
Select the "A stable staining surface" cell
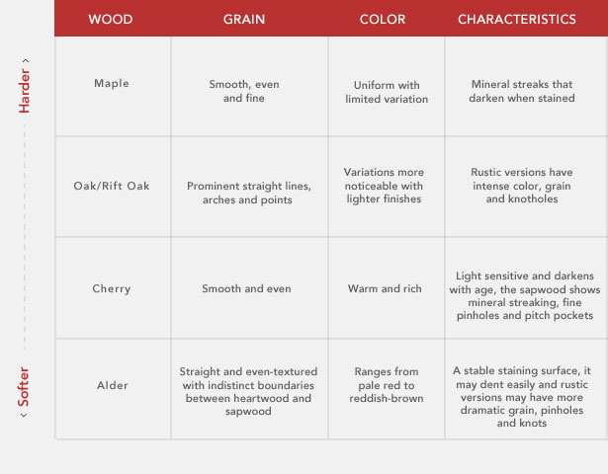pyautogui.click(x=525, y=396)
